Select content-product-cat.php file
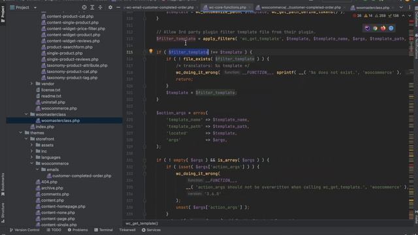This screenshot has height=235, width=418. 70,16
